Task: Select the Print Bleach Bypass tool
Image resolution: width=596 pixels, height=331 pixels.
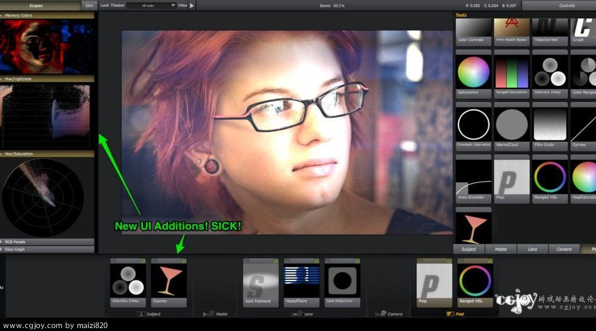Action: click(511, 32)
